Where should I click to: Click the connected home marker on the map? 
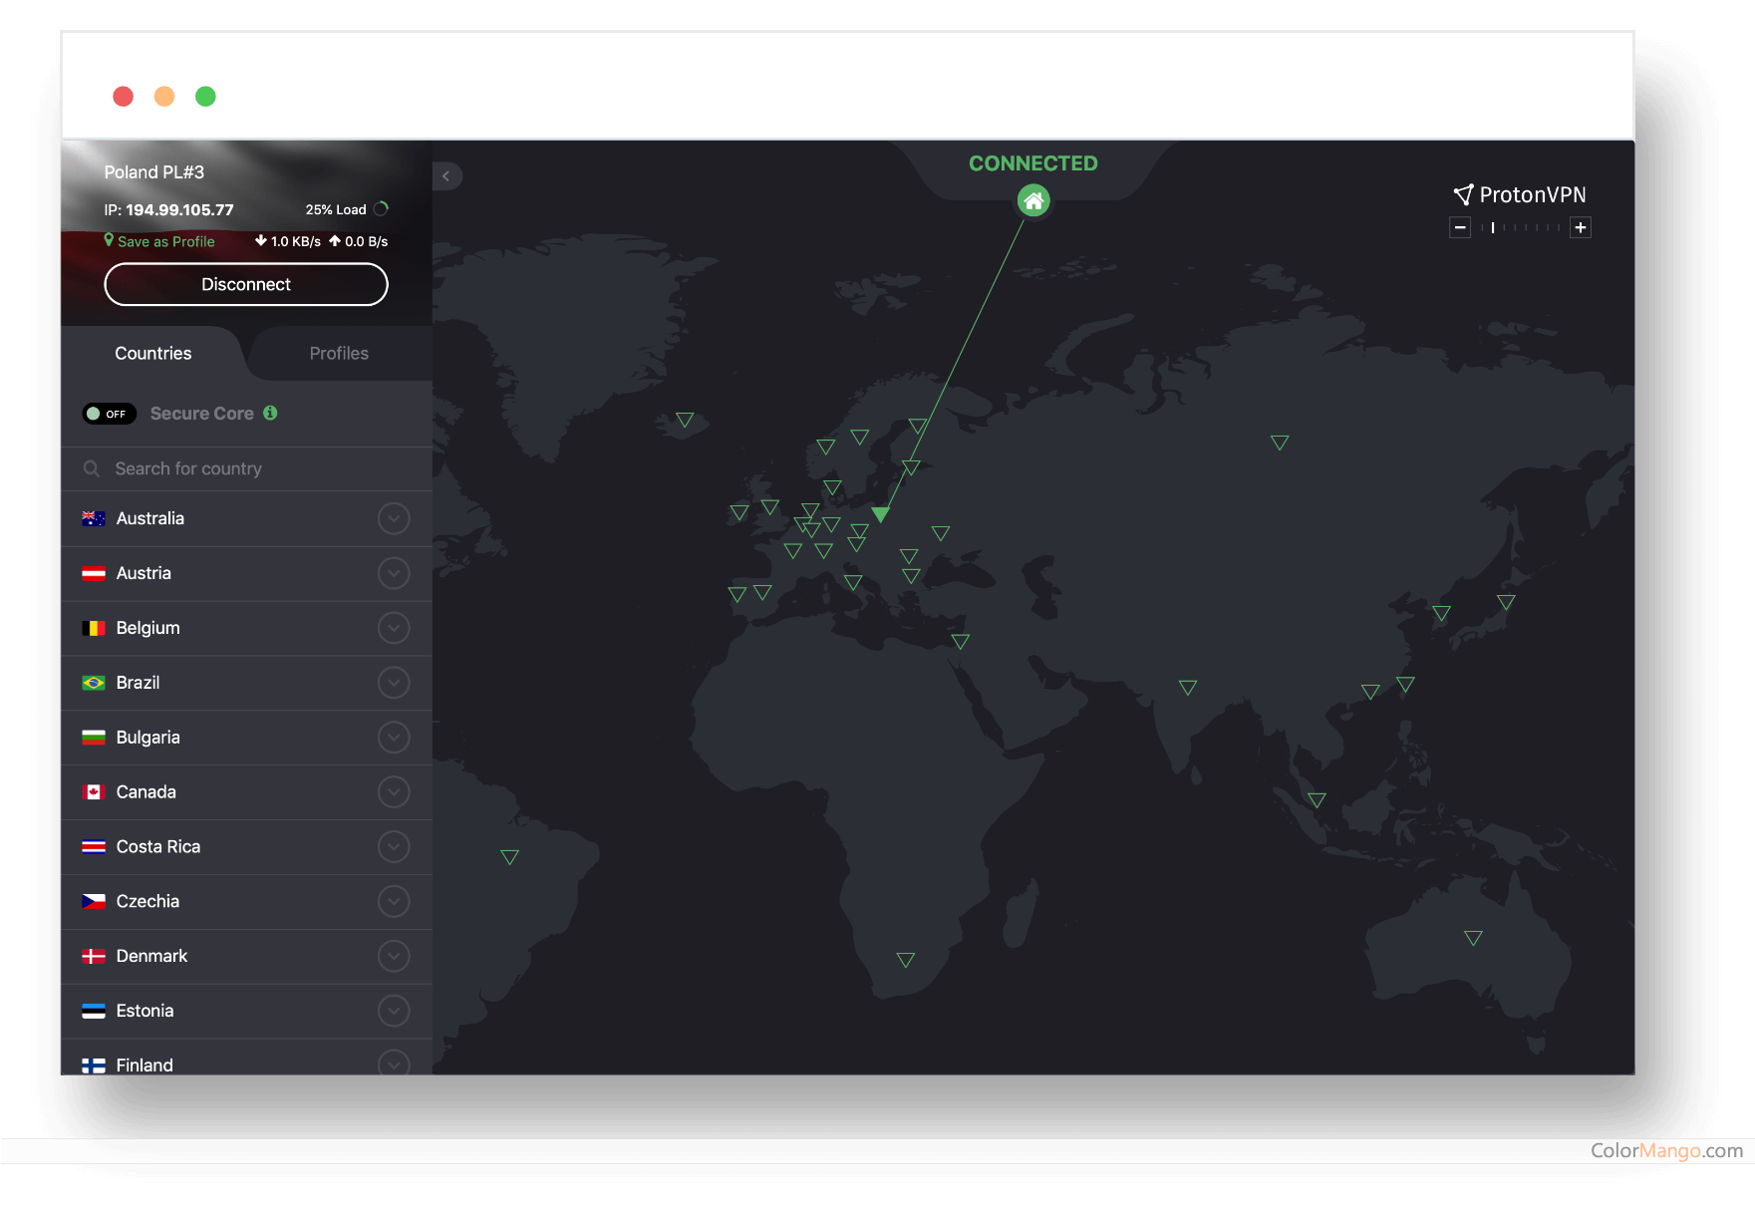click(1032, 200)
